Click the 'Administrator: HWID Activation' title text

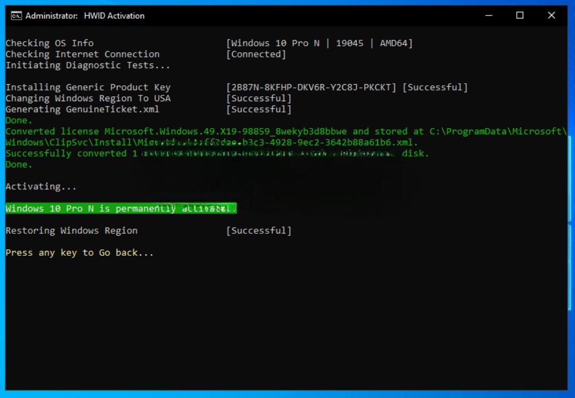click(85, 15)
